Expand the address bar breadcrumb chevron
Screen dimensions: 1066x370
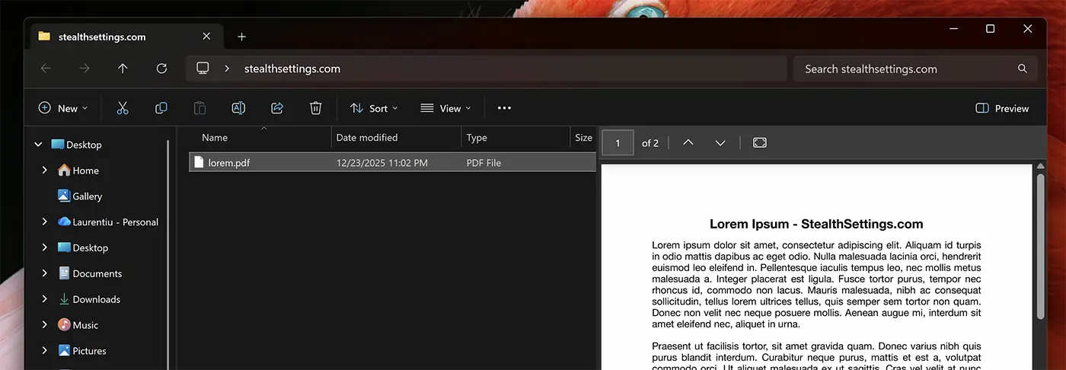click(x=226, y=69)
